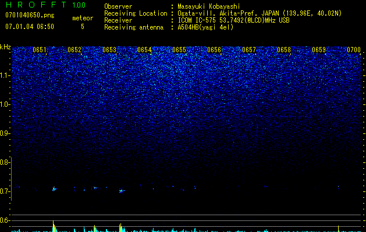
Task: Click the 0653 time marker
Action: (x=109, y=50)
